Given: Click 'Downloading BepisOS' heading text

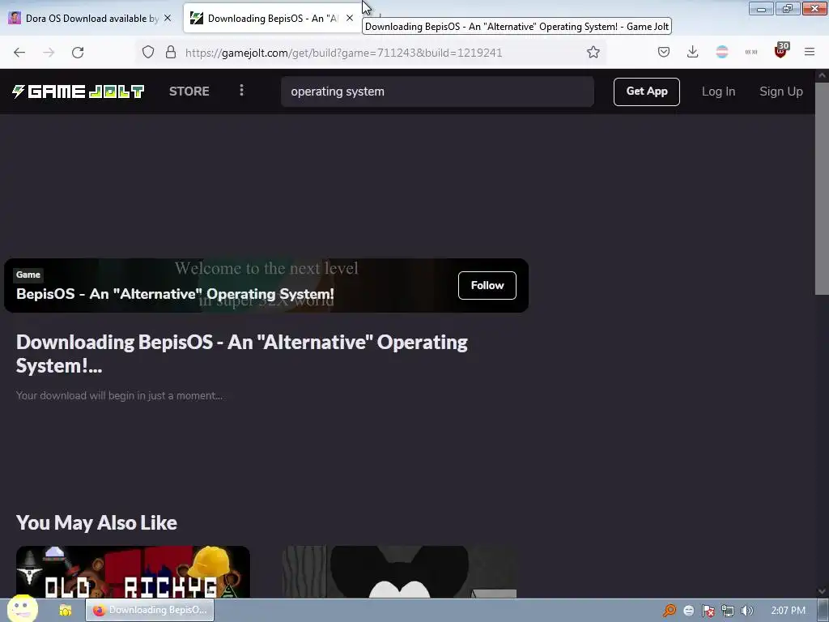Looking at the screenshot, I should point(241,353).
